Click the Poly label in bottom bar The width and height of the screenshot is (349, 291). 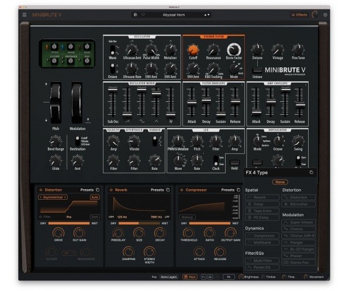point(154,277)
